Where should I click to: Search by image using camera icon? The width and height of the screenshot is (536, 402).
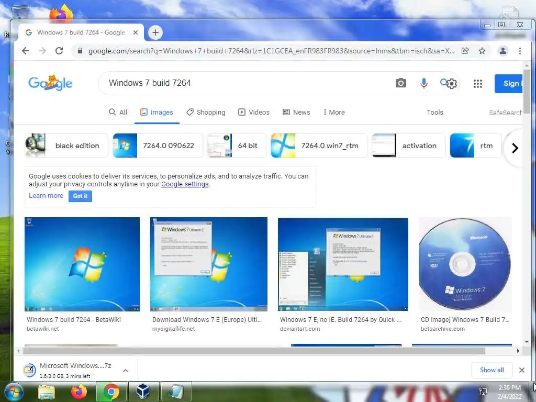point(400,83)
